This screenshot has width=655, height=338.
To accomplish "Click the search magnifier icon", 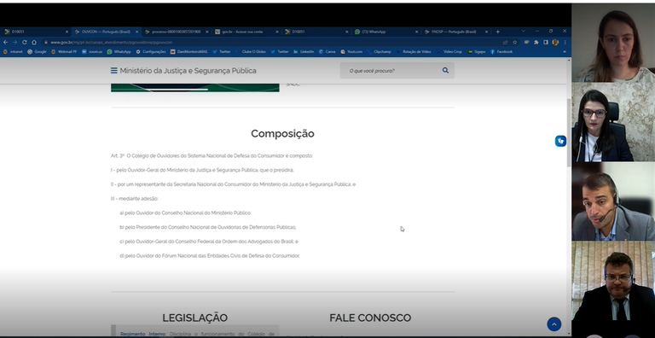I will 445,70.
